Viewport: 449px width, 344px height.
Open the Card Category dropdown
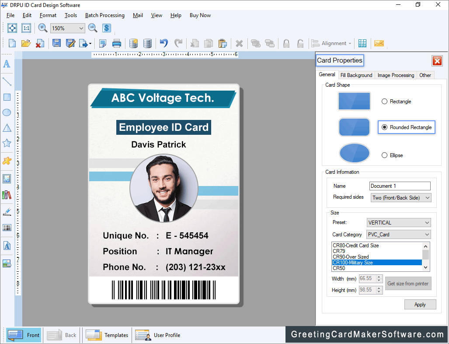(x=399, y=235)
